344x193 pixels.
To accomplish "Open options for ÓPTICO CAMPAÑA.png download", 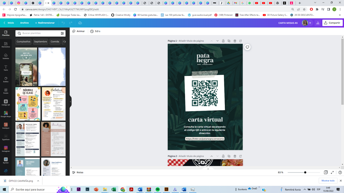I will 38,181.
